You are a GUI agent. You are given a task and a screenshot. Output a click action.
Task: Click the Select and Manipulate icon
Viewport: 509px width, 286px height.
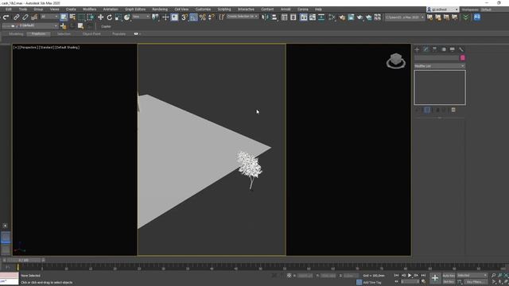pyautogui.click(x=165, y=17)
